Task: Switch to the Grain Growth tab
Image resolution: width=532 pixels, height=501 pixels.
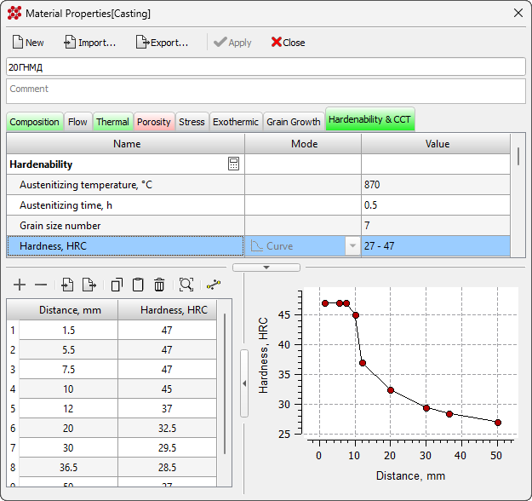Action: (x=294, y=122)
